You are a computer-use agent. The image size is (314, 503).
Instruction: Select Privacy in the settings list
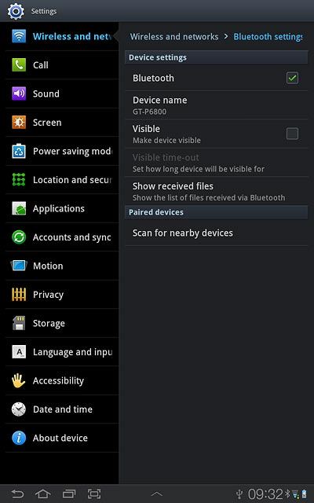(62, 295)
